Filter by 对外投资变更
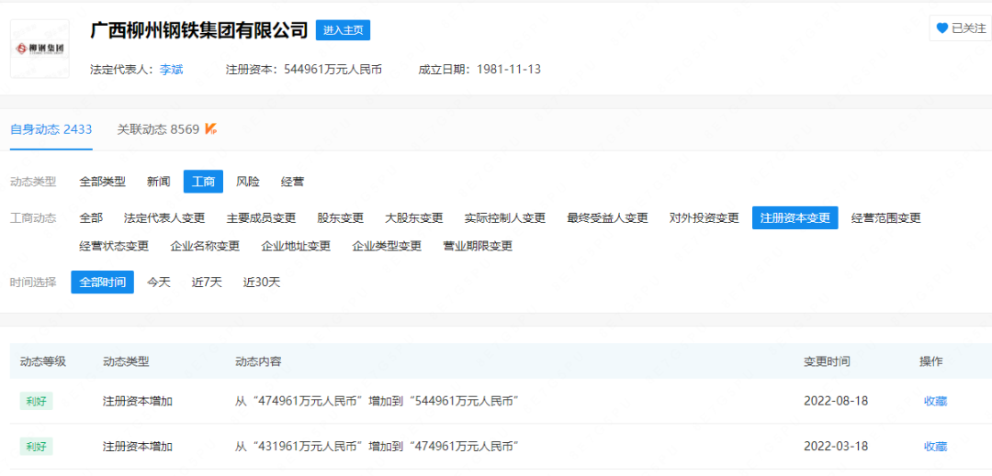The height and width of the screenshot is (476, 992). coord(704,218)
